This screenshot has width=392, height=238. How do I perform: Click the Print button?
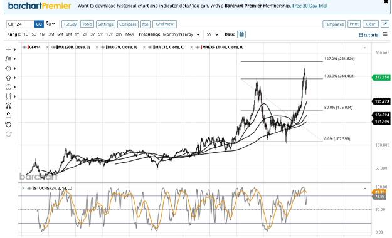click(x=354, y=24)
